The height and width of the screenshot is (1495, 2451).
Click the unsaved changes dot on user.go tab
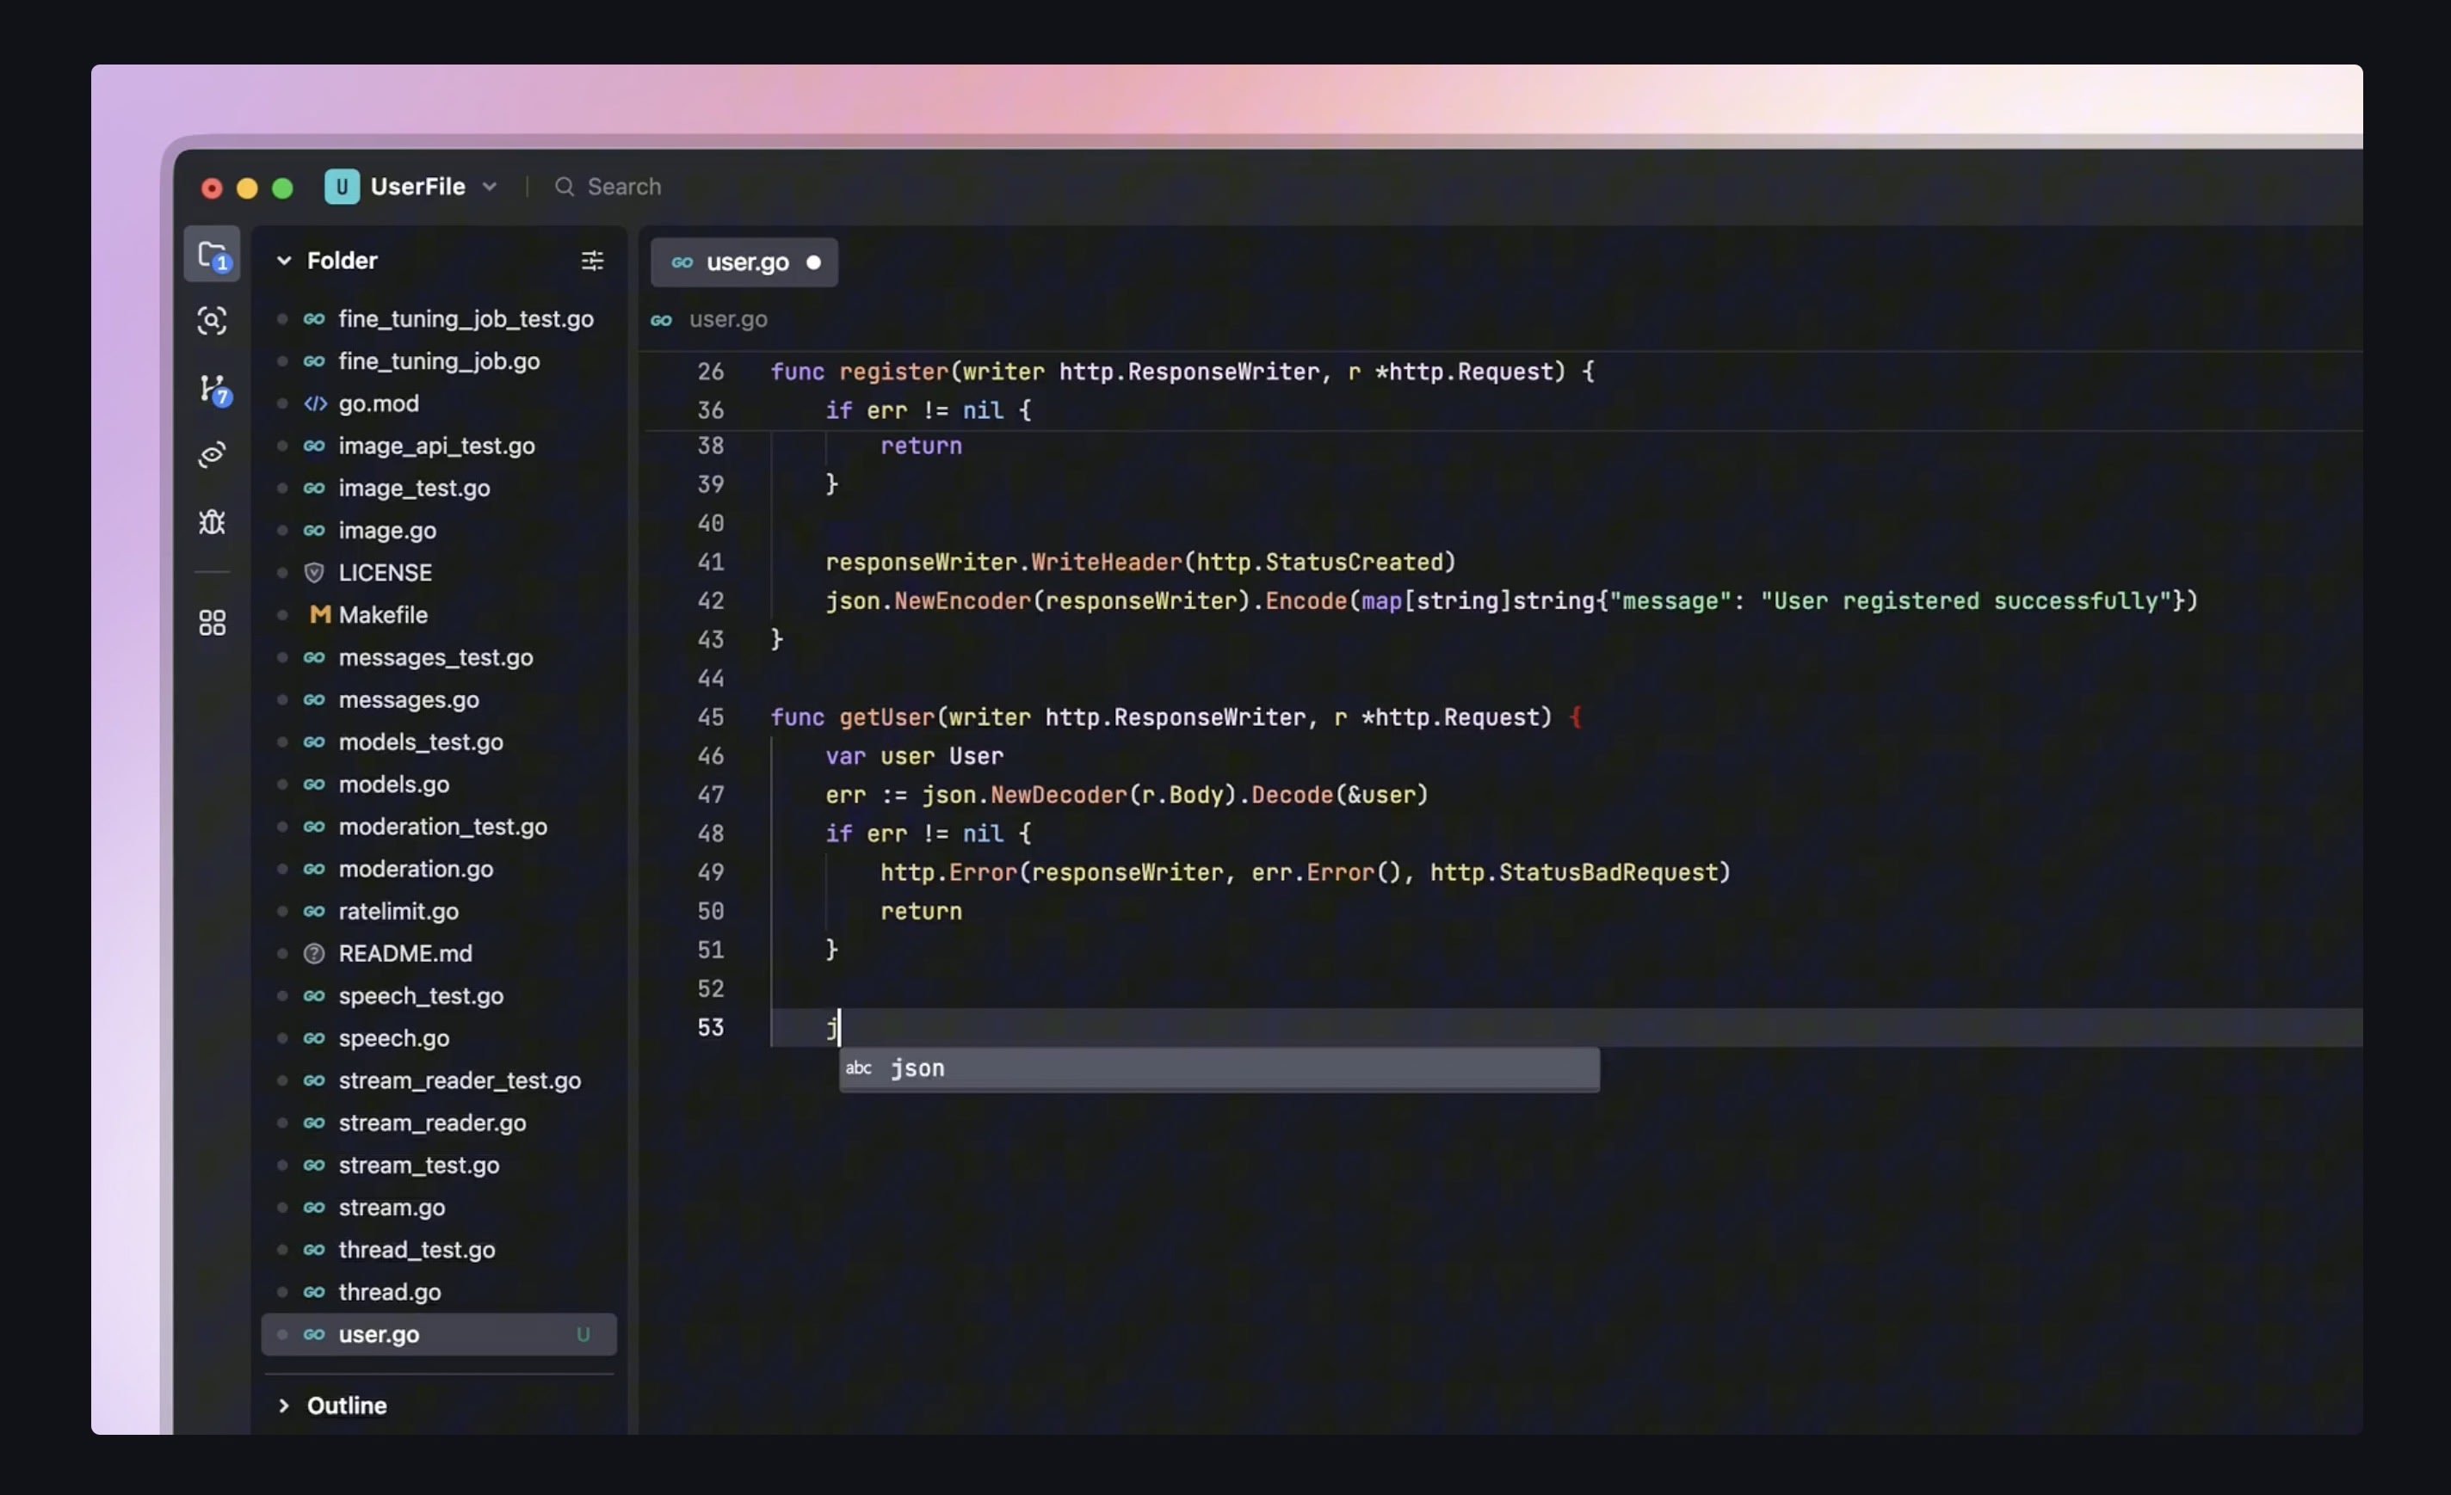pos(815,261)
